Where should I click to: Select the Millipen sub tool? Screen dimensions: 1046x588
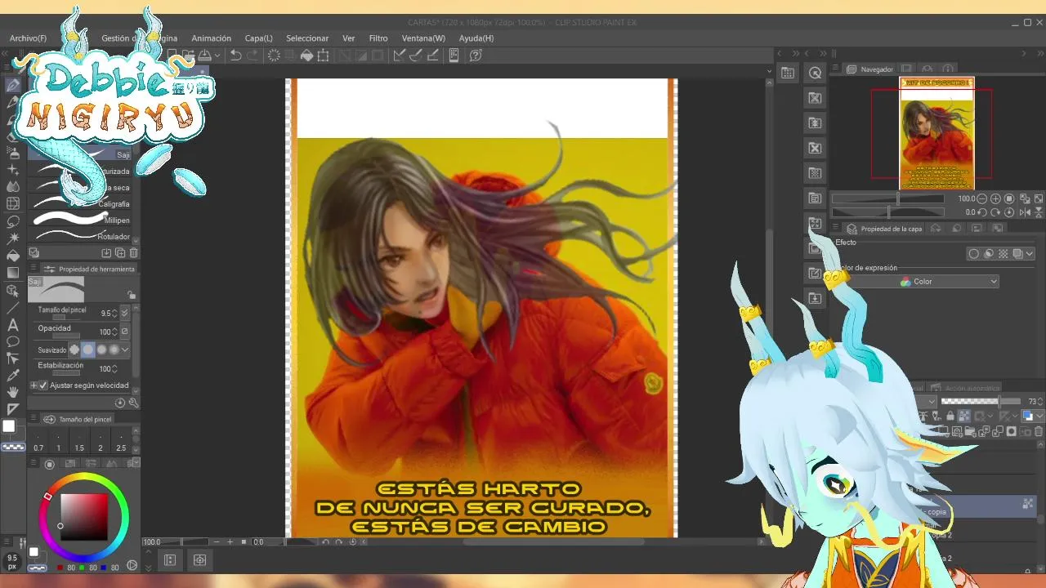click(x=82, y=220)
